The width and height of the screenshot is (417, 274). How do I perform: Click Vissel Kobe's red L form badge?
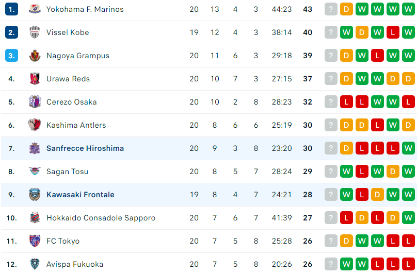393,32
